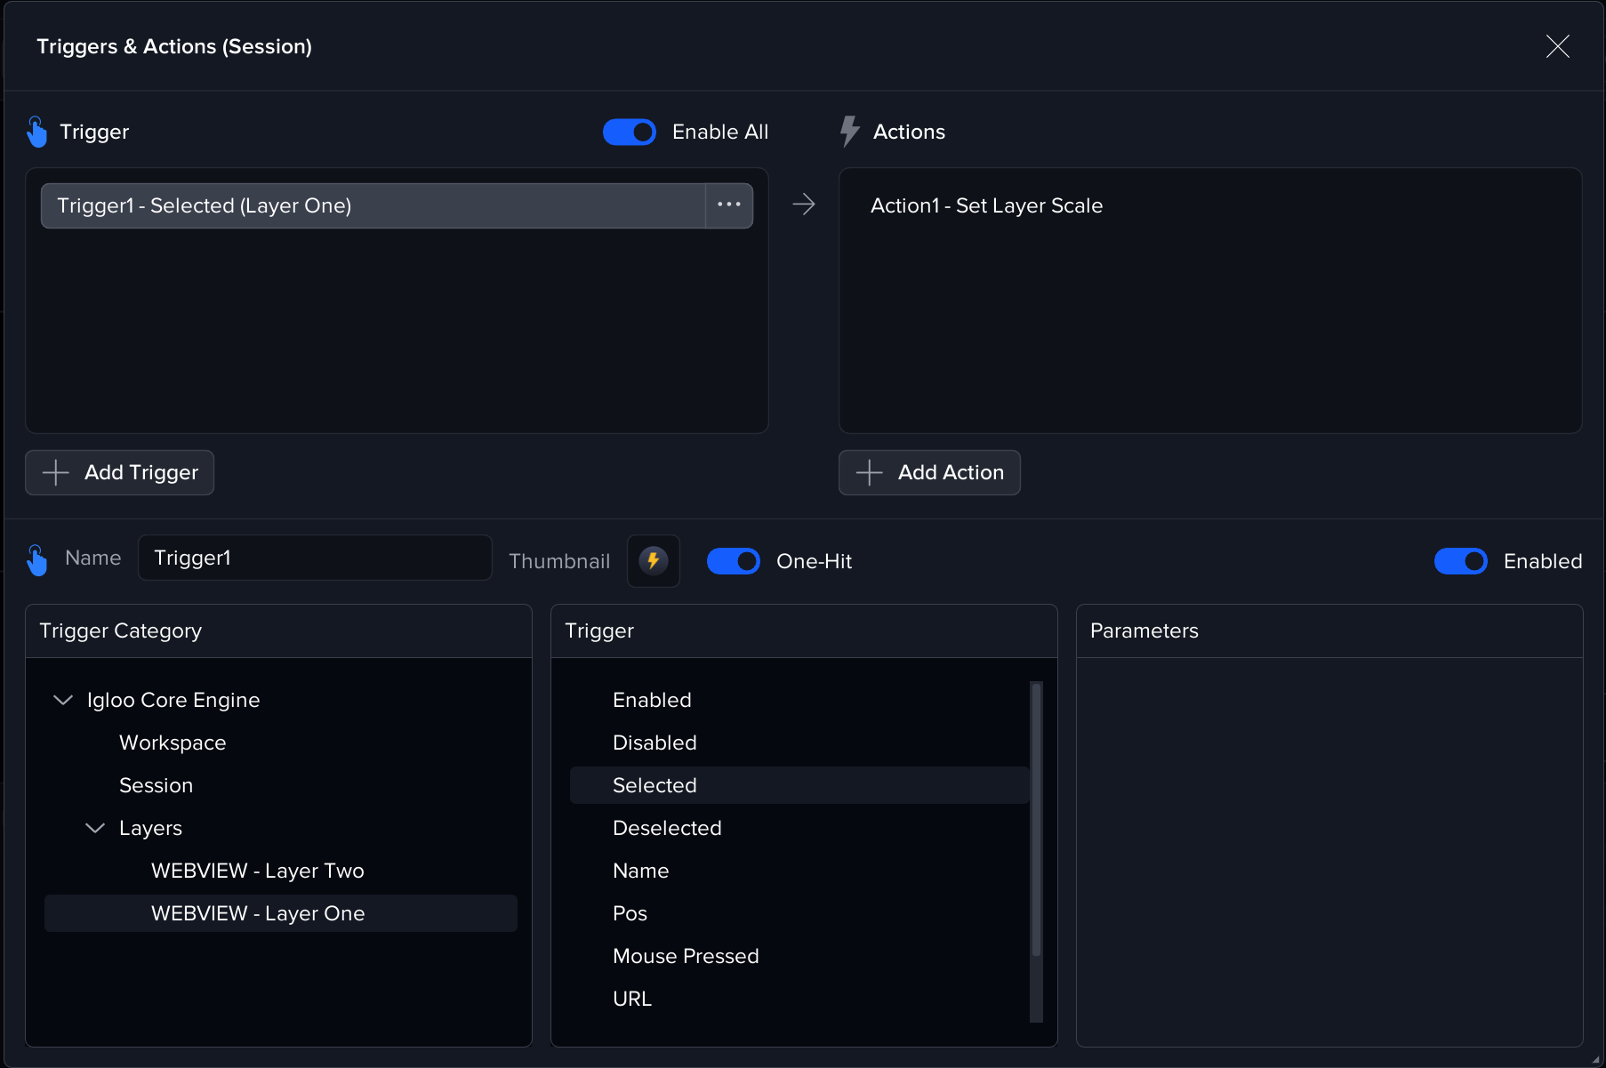Click the plus icon in Add Action

coord(869,472)
